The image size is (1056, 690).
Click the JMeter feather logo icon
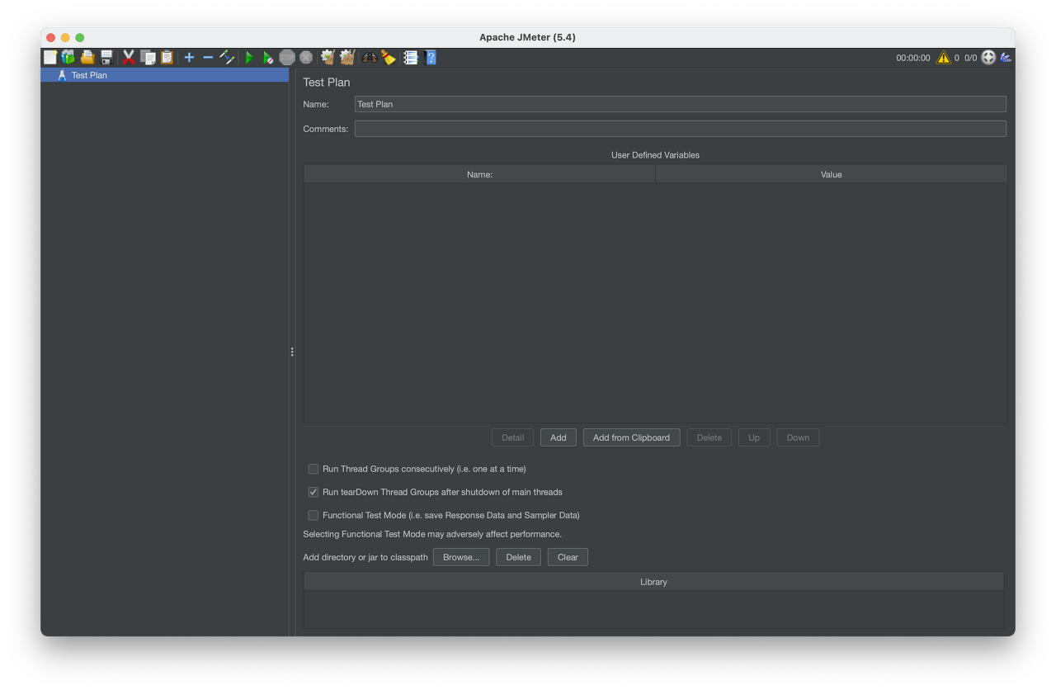coord(1006,58)
